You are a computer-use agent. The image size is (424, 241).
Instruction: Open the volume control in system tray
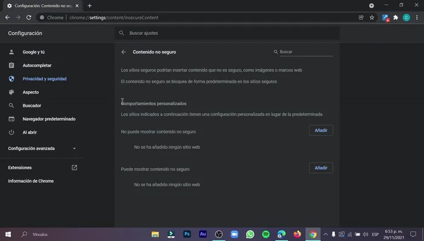click(x=366, y=234)
